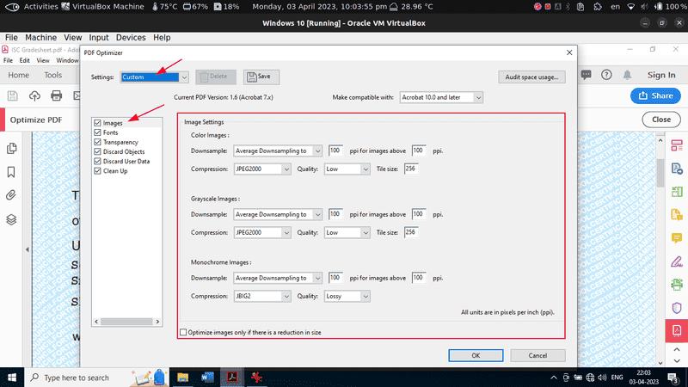Click scroll right arrow in panel list

157,322
